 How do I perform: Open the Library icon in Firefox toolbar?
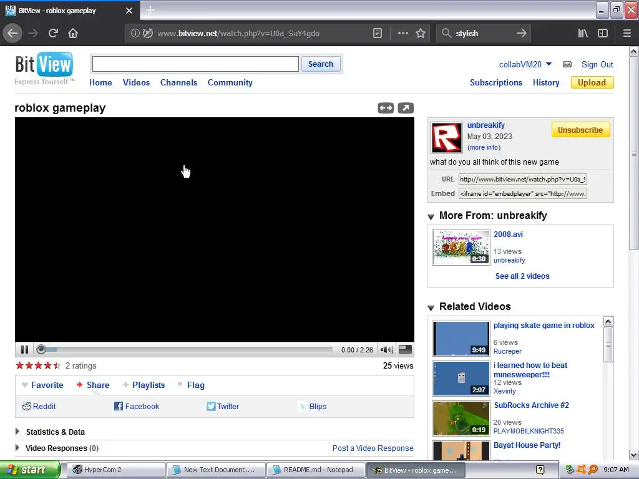583,34
